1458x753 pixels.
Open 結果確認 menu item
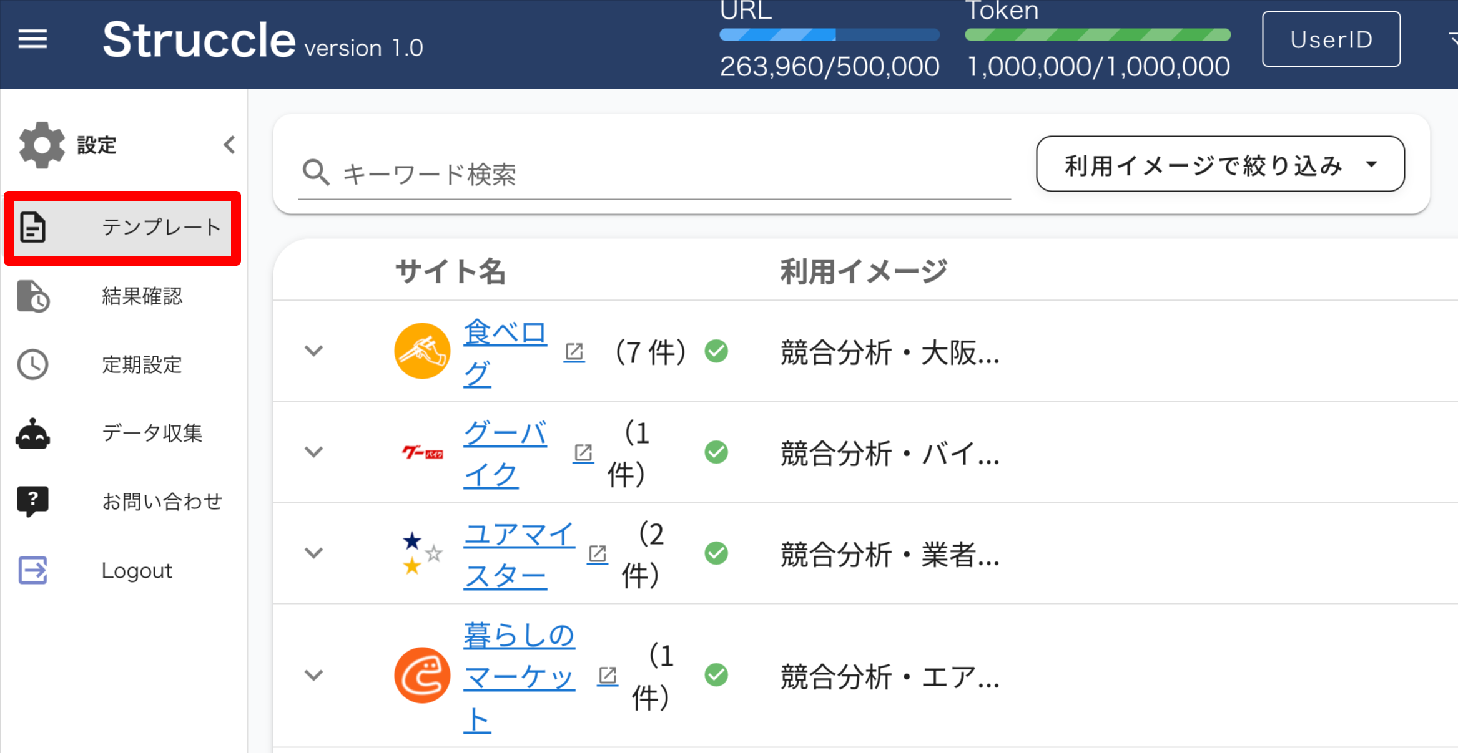pyautogui.click(x=141, y=296)
